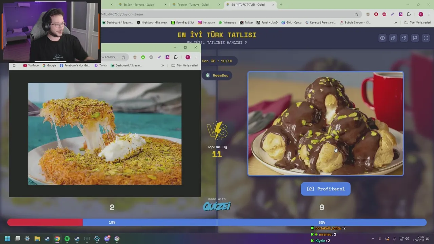Toggle the fullscreen icon in Quizei header
The height and width of the screenshot is (244, 434).
[x=426, y=38]
